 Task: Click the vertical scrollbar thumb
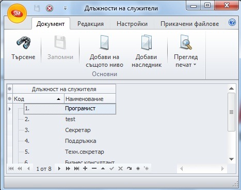tap(231, 112)
